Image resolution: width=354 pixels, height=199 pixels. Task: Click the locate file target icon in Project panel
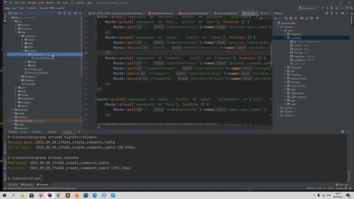pyautogui.click(x=60, y=13)
